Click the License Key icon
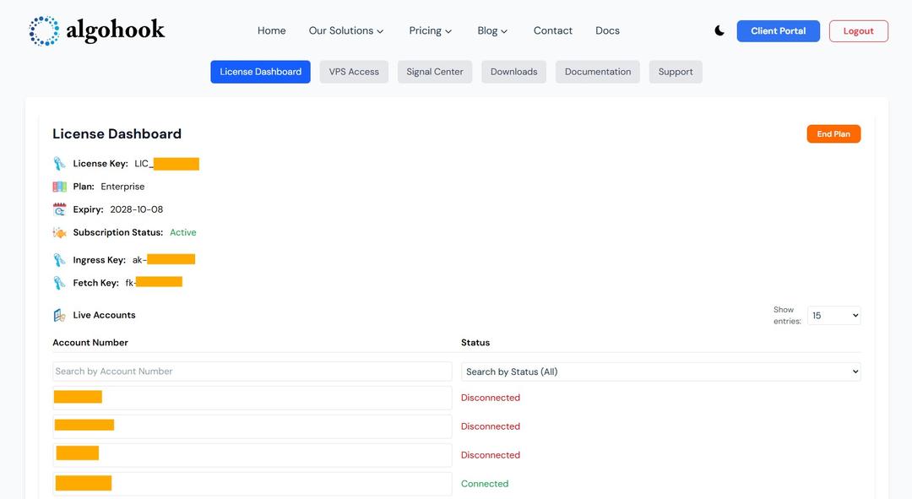 [59, 164]
